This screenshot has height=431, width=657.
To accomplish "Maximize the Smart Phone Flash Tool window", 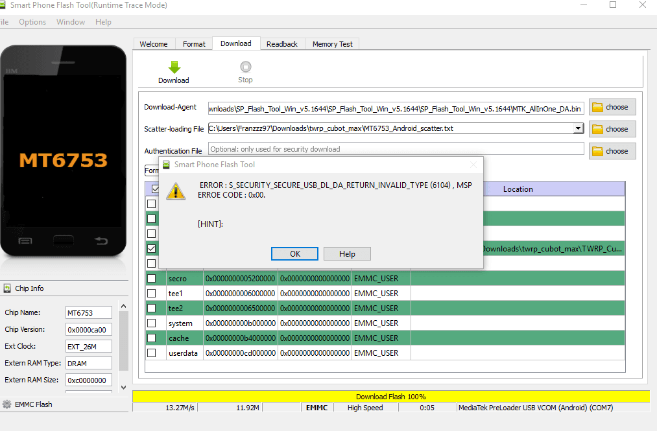I will coord(613,5).
